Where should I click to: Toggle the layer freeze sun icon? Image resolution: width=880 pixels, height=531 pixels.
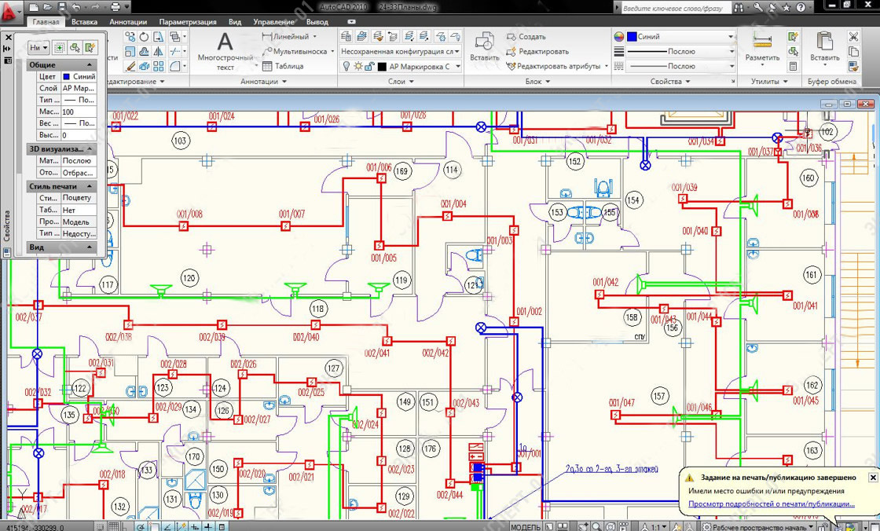tap(357, 67)
